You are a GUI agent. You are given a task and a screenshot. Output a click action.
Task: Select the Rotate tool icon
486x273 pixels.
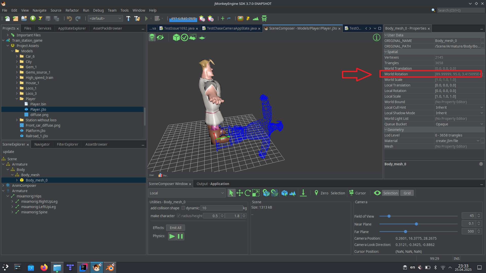pos(248,193)
